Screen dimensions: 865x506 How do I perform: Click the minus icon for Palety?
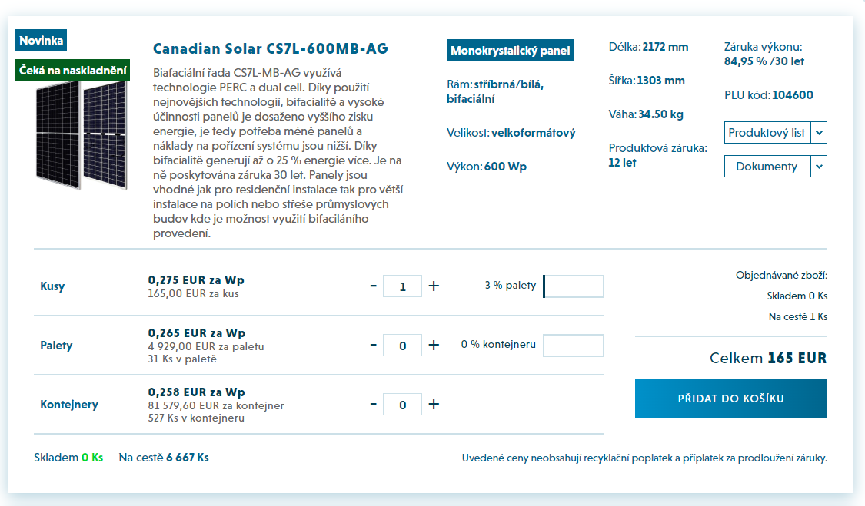[374, 345]
